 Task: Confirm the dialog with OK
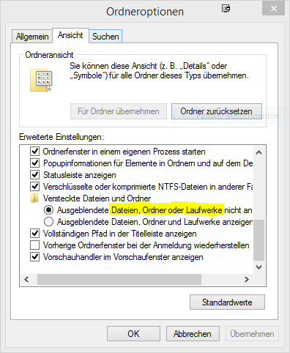tap(133, 334)
